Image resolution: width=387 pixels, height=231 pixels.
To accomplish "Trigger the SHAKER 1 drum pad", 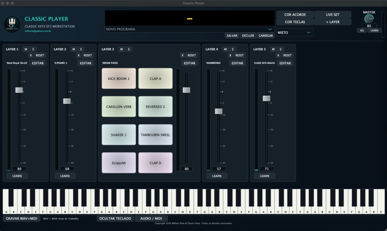I will coord(119,135).
